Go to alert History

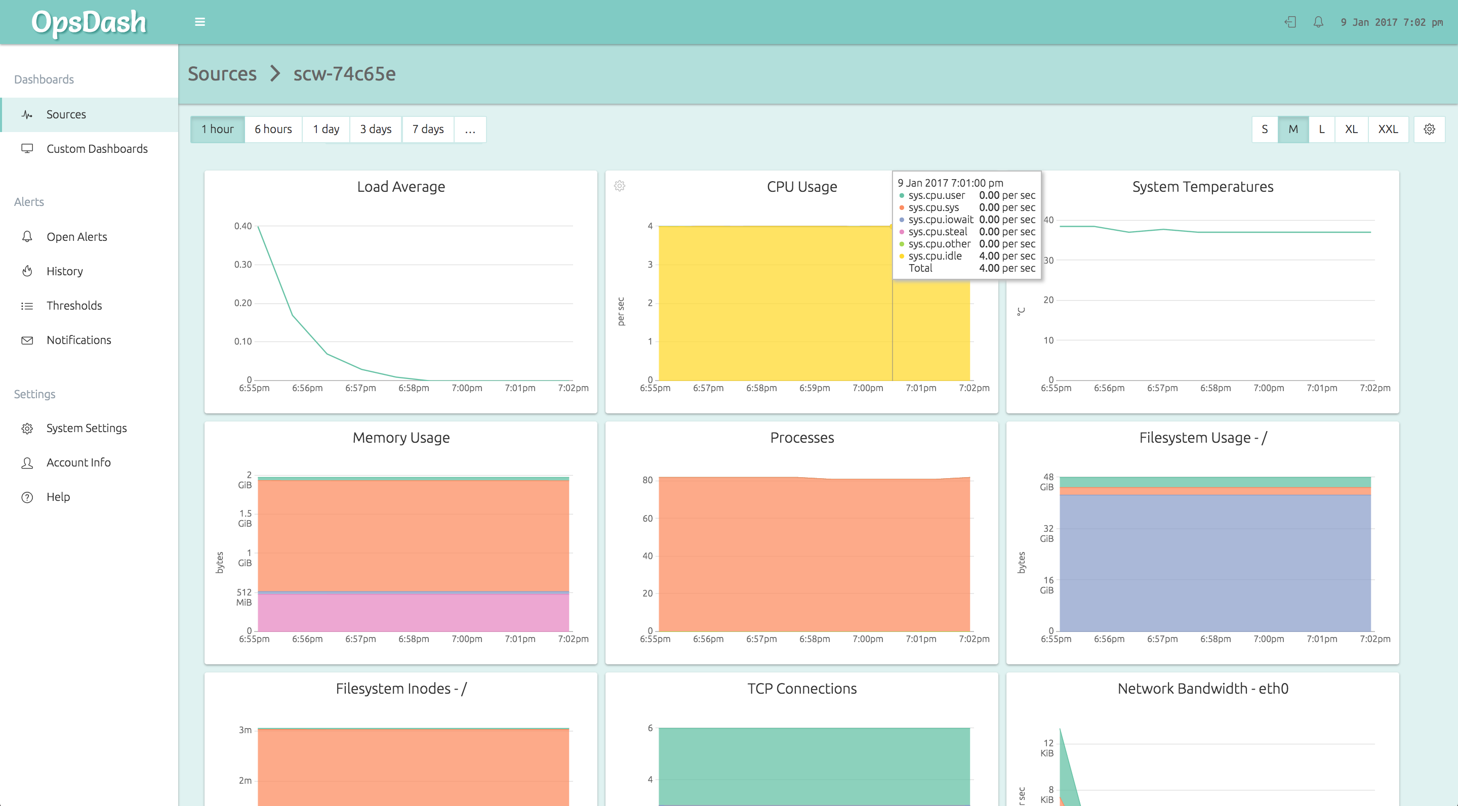pos(90,271)
